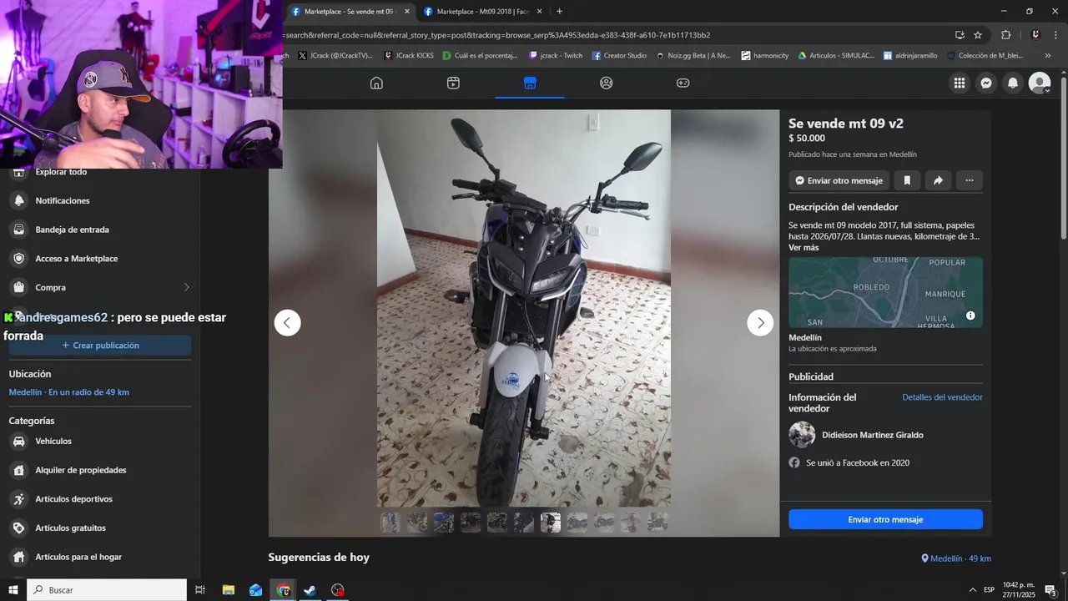Click the Medellín 49 km location link

pos(956,558)
